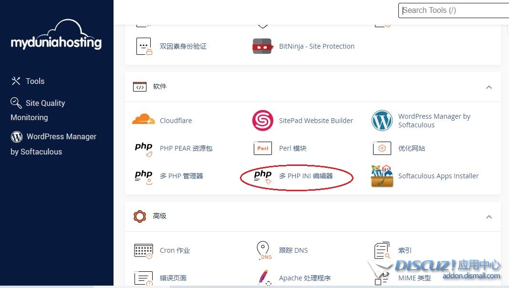This screenshot has width=509, height=288.
Task: Click the 多 PHP INI 编辑器 php icon
Action: click(263, 177)
